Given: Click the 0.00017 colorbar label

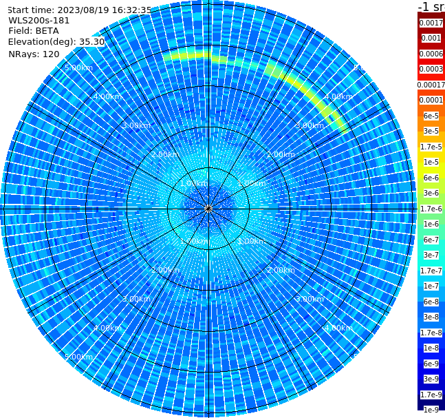Looking at the screenshot, I should point(431,85).
